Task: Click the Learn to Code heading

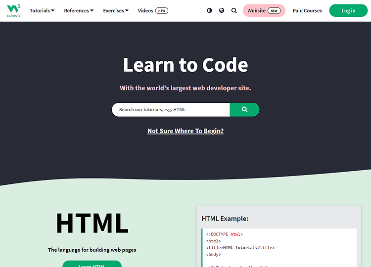Action: [185, 65]
